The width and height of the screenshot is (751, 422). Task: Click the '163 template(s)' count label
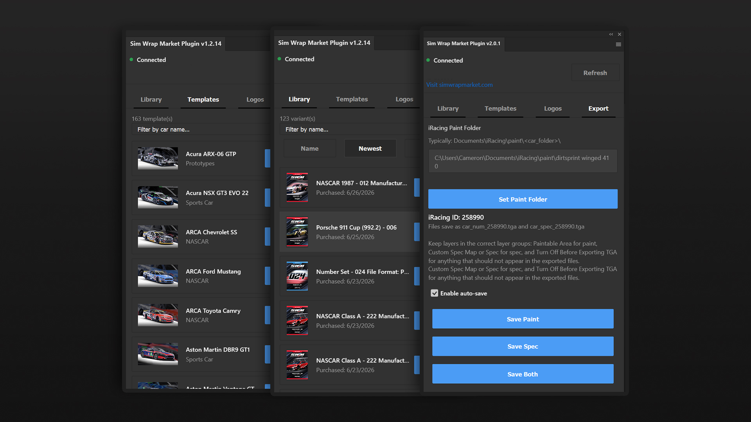point(152,118)
